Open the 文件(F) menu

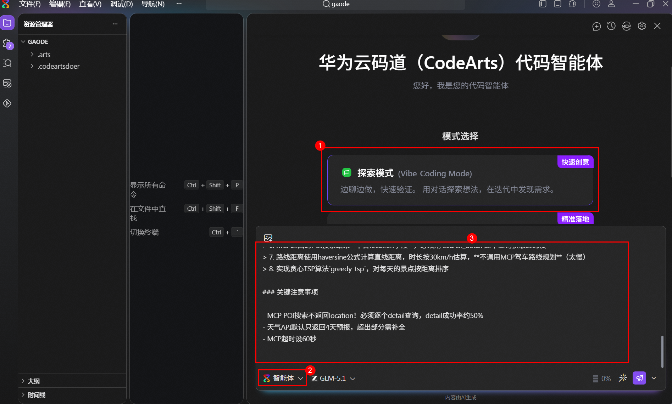(x=30, y=4)
